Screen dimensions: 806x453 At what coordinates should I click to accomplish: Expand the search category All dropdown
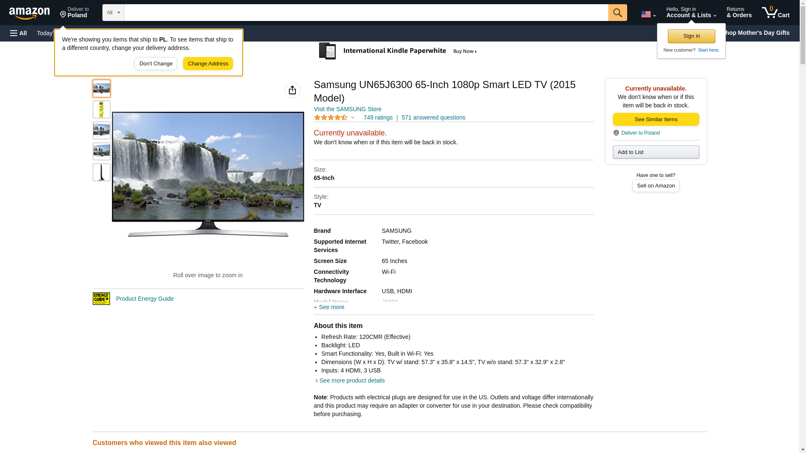point(113,13)
